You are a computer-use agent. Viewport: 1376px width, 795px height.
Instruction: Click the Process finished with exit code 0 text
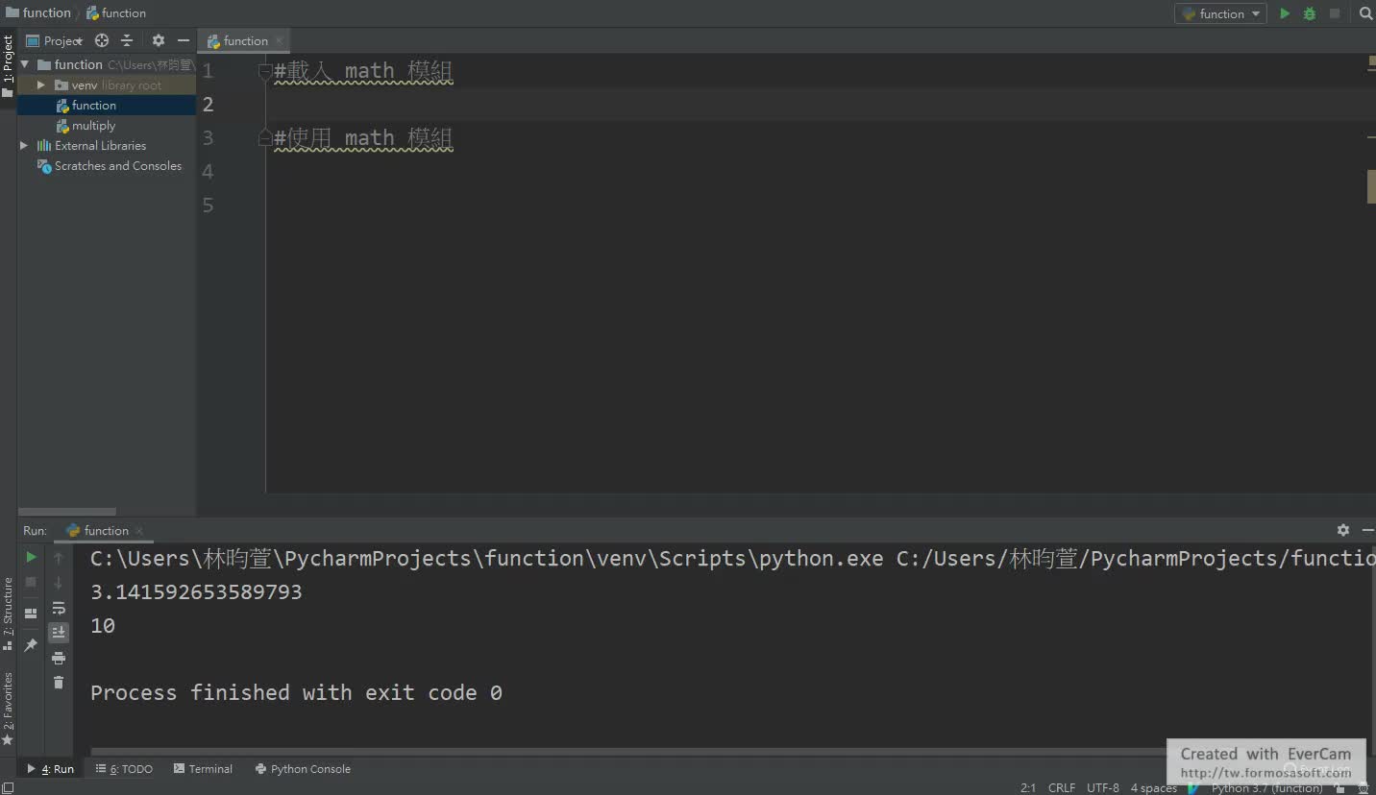point(296,693)
